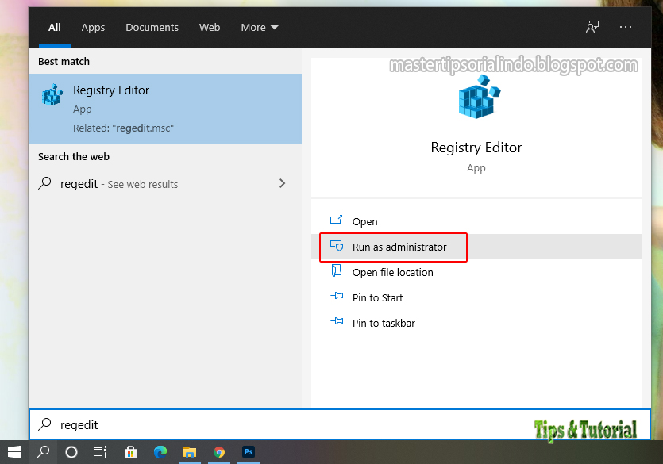Screen dimensions: 663x464
Task: Click the magnifier icon beside regedit web result
Action: (x=44, y=183)
